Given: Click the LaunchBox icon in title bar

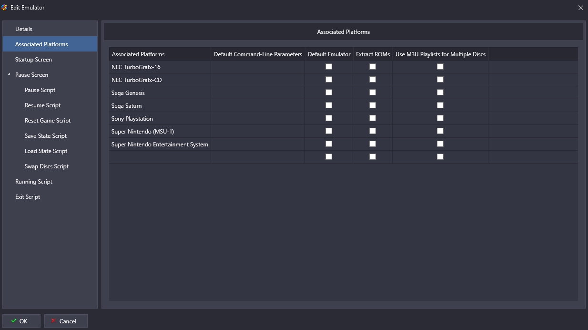Looking at the screenshot, I should tap(5, 8).
